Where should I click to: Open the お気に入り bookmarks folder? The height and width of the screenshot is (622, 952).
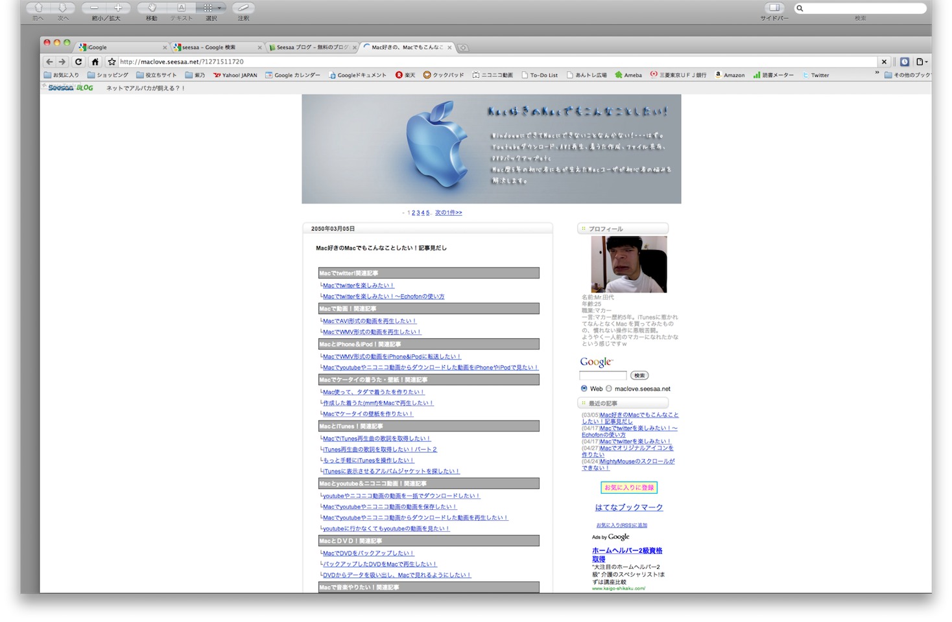(61, 75)
